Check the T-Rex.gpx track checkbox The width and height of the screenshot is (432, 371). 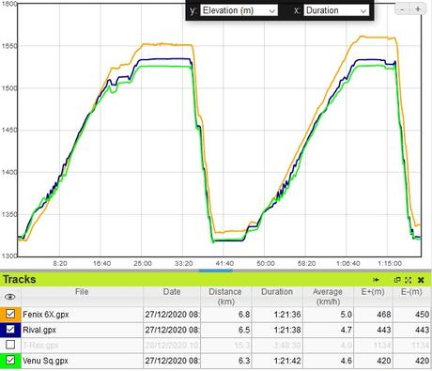coord(10,345)
